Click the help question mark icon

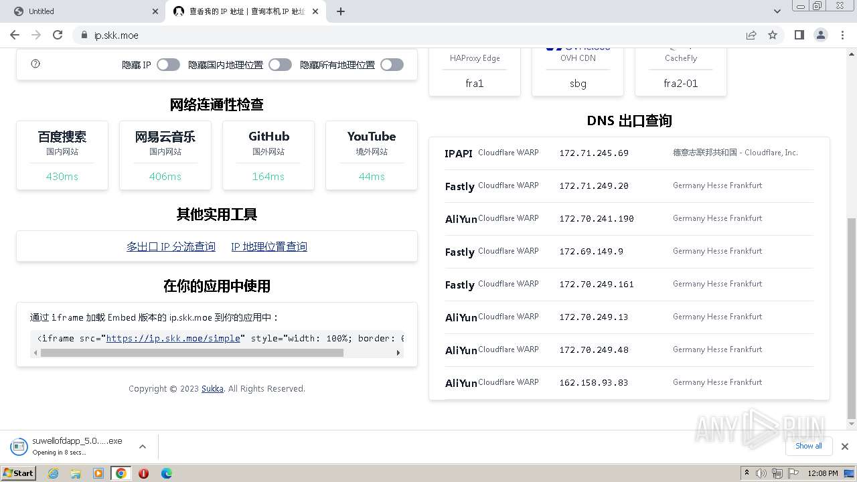tap(35, 64)
